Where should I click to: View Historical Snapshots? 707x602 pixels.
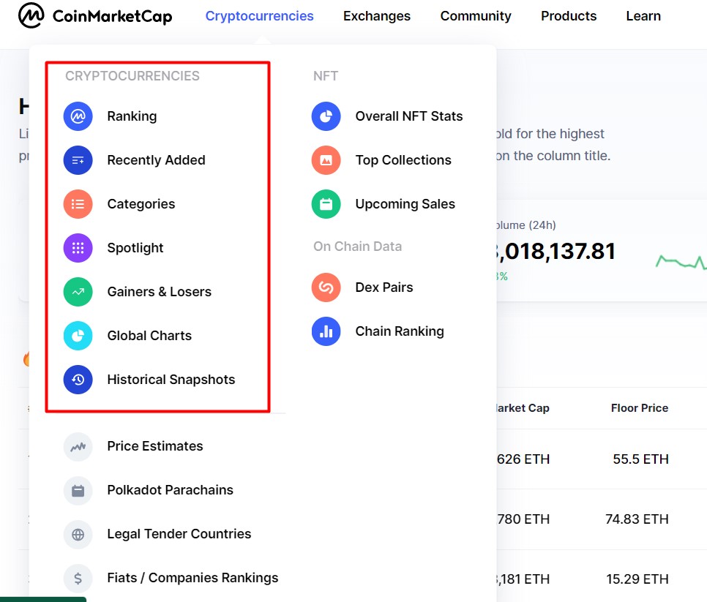tap(171, 380)
